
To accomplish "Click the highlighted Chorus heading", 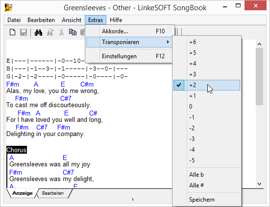I will click(17, 150).
